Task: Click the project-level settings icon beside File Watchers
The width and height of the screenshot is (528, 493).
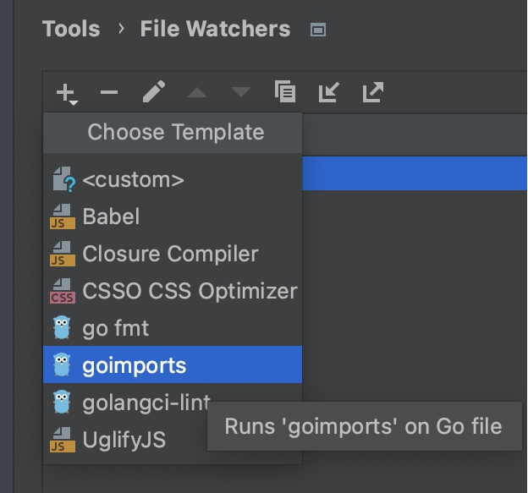Action: pos(318,30)
